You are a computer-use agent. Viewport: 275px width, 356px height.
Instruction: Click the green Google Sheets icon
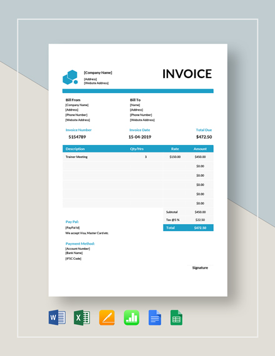coord(176,317)
